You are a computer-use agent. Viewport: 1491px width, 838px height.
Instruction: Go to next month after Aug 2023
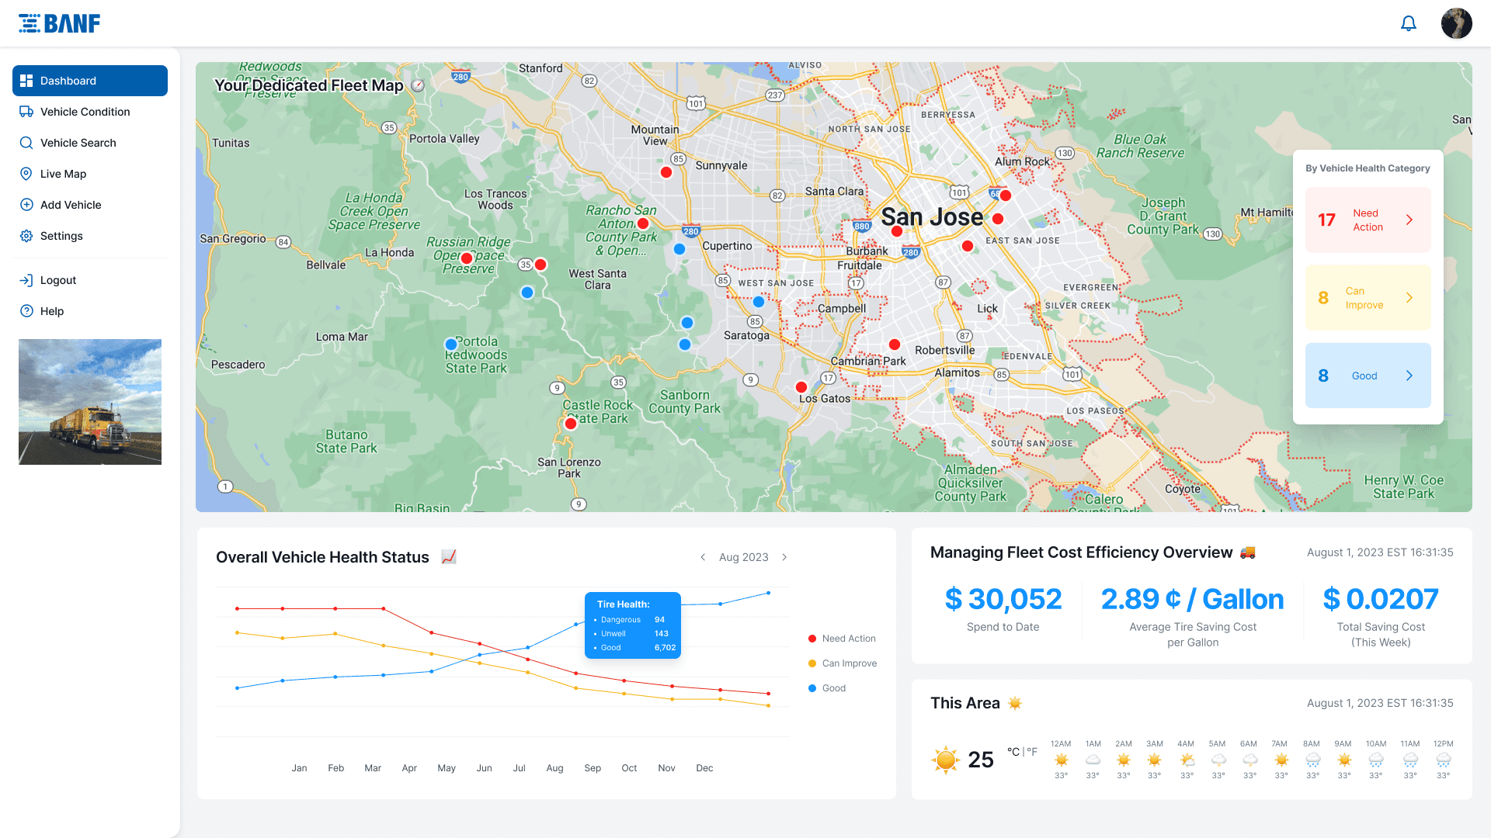pyautogui.click(x=784, y=557)
